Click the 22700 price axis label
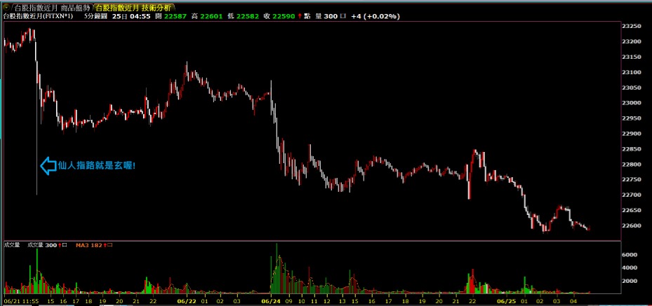 point(631,195)
